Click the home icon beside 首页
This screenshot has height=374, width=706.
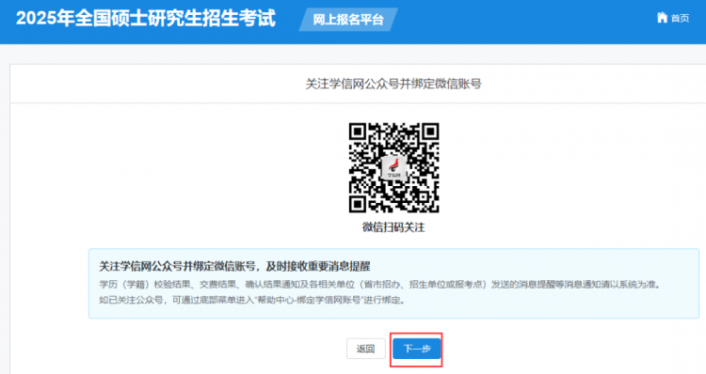click(x=662, y=18)
